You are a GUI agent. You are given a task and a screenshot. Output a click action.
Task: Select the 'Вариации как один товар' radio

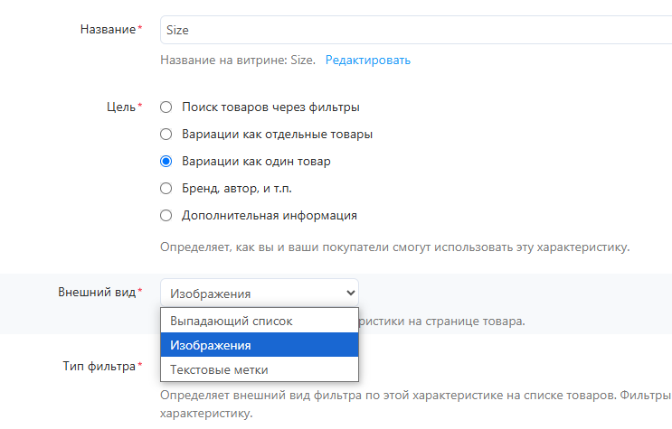[166, 162]
